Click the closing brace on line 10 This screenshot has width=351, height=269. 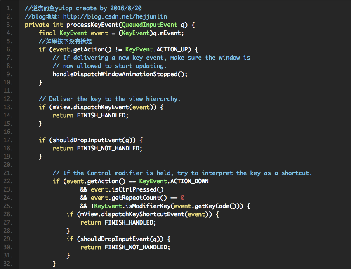40,82
